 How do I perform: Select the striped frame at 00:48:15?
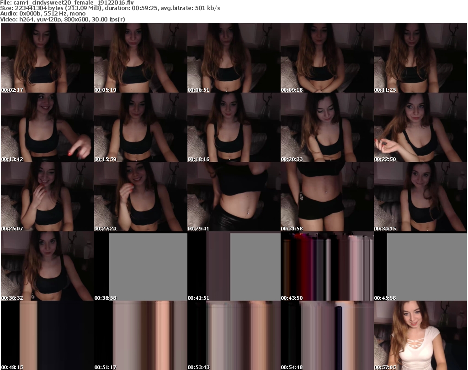[47, 335]
